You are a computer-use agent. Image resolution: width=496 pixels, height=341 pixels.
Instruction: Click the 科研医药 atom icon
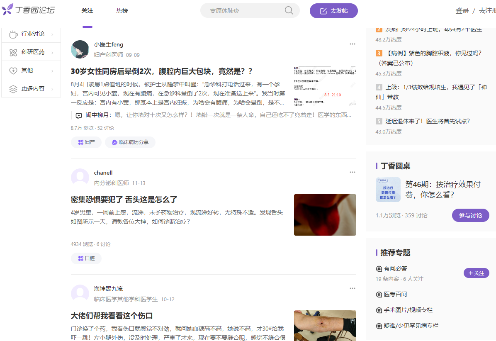13,52
